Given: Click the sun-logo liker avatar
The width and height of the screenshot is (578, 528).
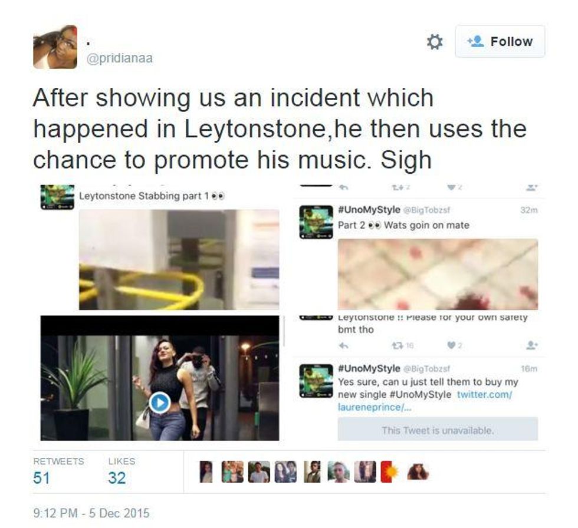Looking at the screenshot, I should [x=390, y=471].
